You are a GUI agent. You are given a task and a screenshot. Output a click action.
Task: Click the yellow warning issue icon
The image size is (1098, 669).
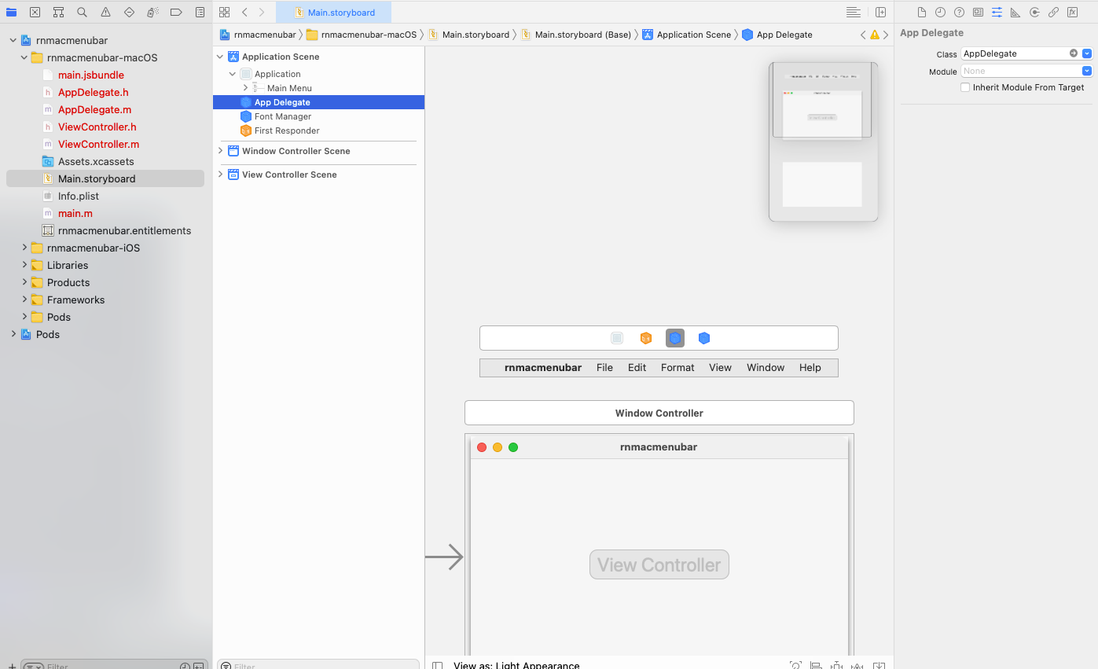(875, 35)
